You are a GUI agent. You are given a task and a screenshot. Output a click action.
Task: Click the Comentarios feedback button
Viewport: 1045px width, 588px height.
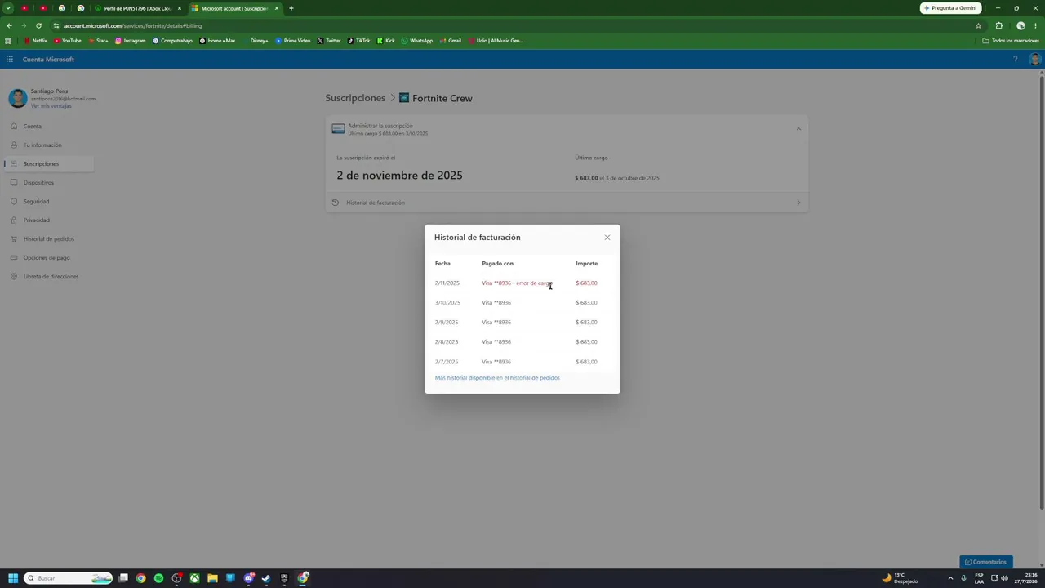(986, 562)
